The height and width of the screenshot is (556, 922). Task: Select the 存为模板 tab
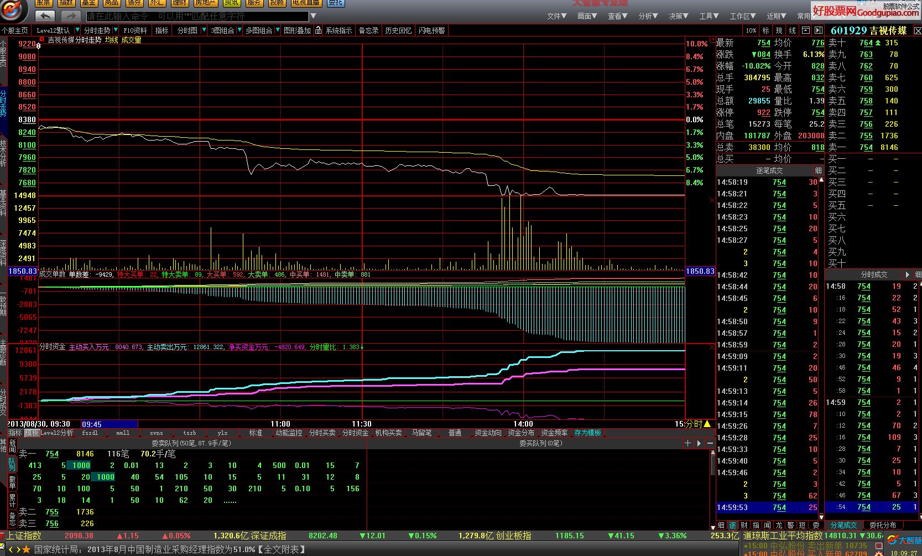(x=587, y=433)
